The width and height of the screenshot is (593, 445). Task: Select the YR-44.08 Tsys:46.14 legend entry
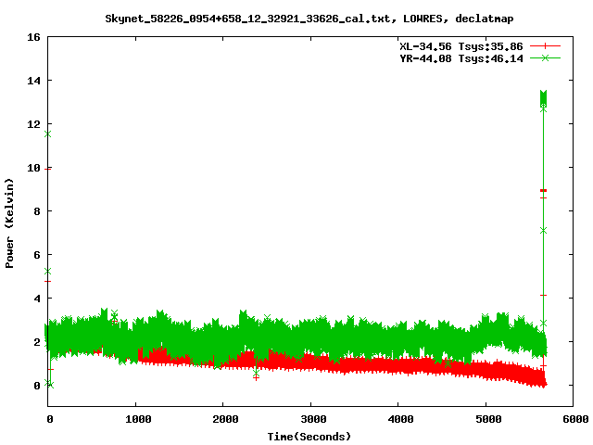point(461,58)
